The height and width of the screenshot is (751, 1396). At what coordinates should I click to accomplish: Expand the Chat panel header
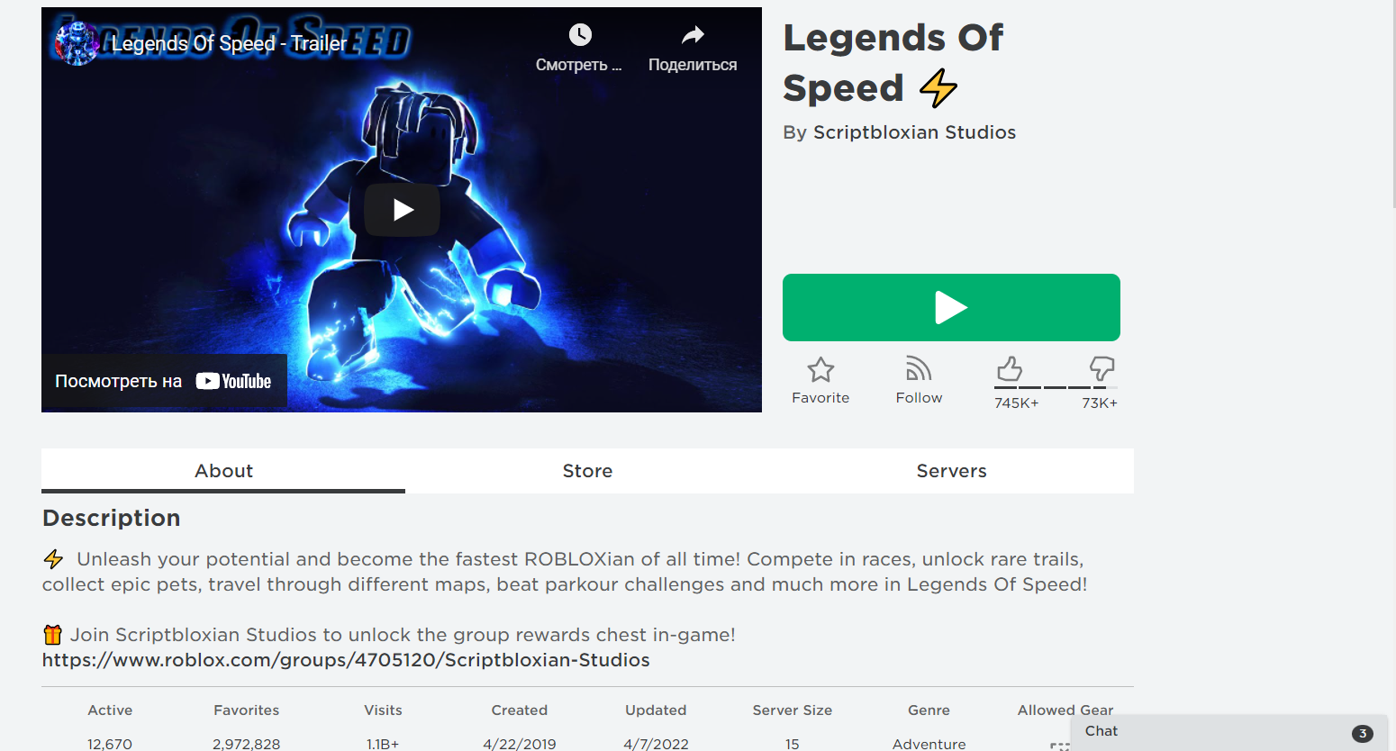click(1229, 732)
